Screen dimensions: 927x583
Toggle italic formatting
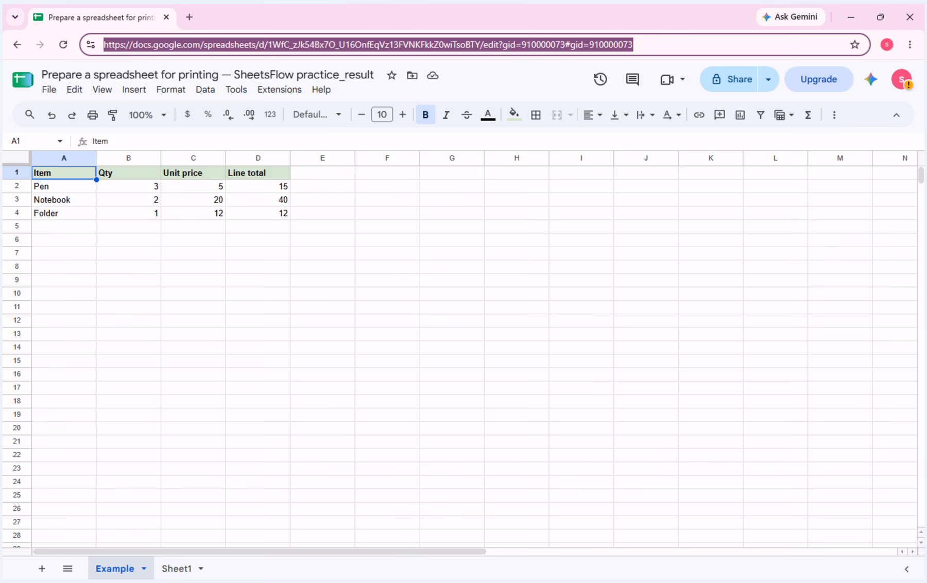pos(446,115)
